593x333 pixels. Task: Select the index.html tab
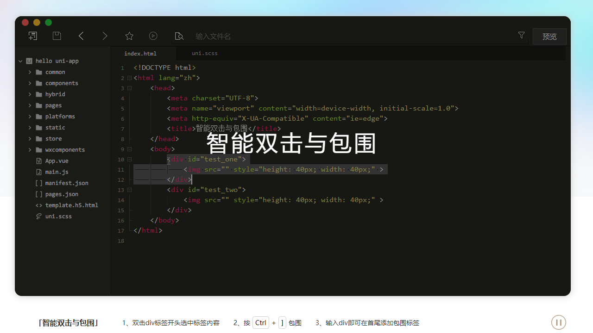[x=140, y=53]
